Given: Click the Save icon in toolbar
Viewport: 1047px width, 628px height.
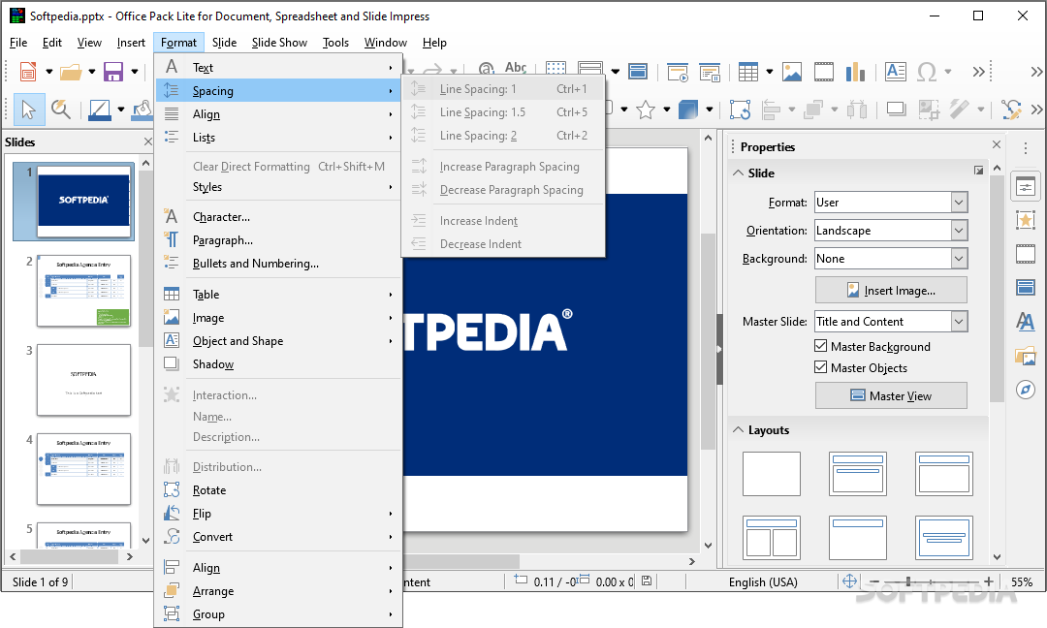Looking at the screenshot, I should (x=113, y=72).
